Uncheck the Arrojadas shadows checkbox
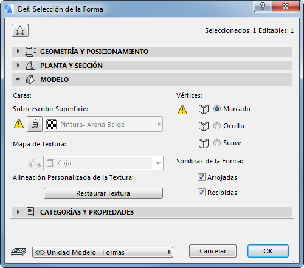 pos(201,177)
